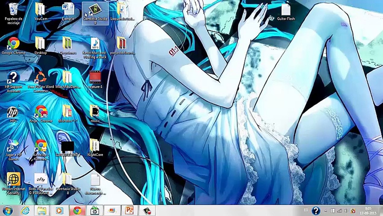The image size is (383, 216).
Task: Open the Ejemplo Word document
Action: coord(68,11)
